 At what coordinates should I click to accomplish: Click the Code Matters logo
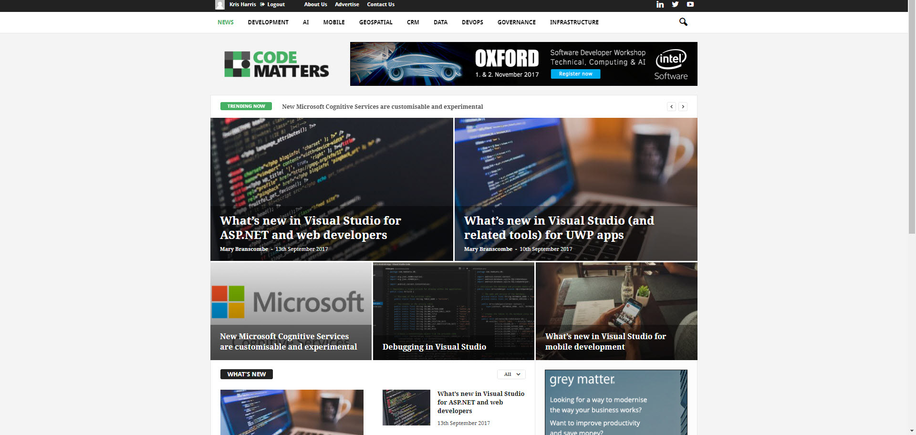click(x=276, y=64)
